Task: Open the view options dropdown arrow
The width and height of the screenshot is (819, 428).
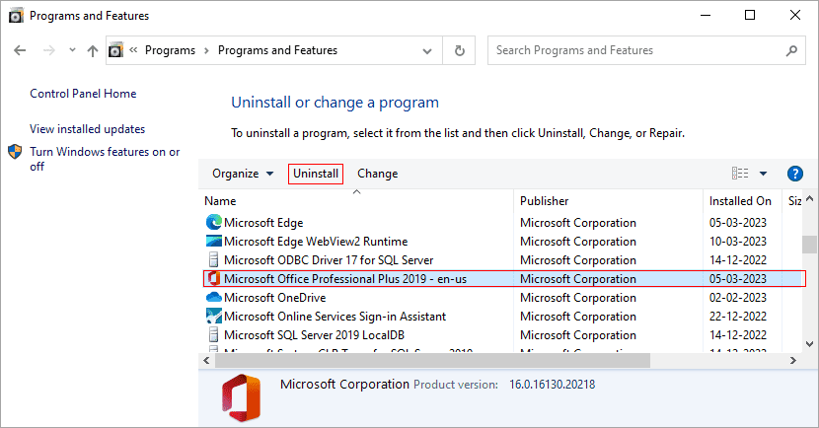Action: 763,174
